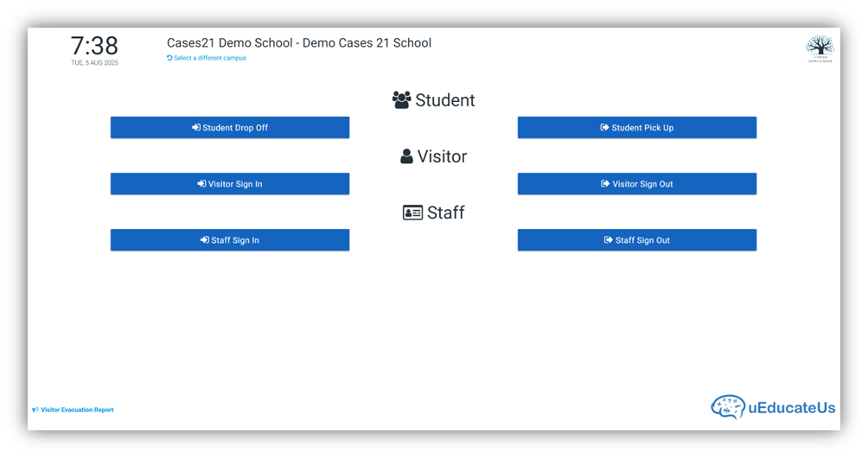Screen dimensions: 868x458
Task: Click the group icon beside the Student heading
Action: 401,100
